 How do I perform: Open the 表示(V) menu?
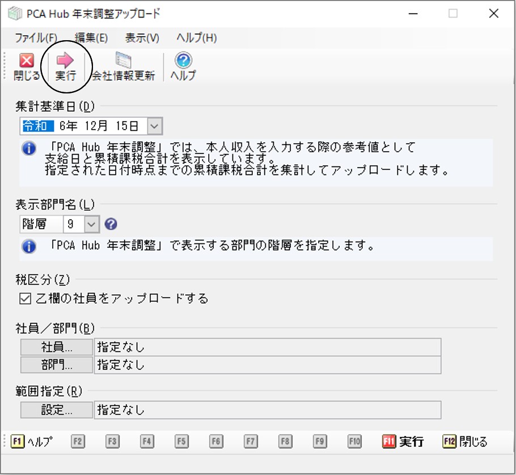(x=142, y=38)
